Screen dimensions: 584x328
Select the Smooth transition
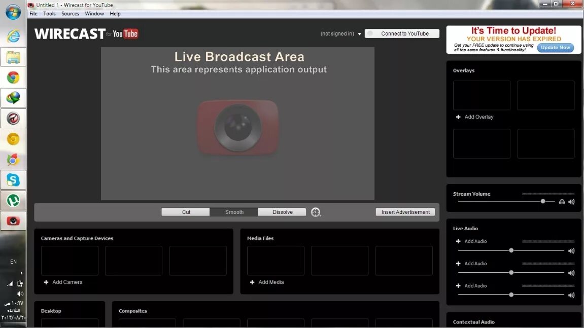[x=234, y=212]
